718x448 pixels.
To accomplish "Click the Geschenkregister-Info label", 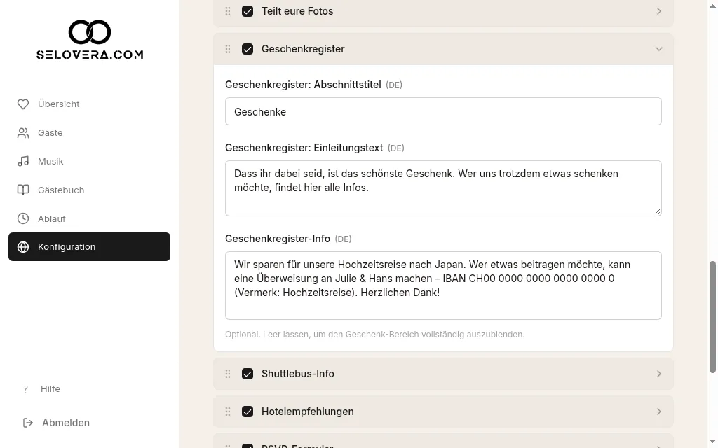I will [x=278, y=239].
